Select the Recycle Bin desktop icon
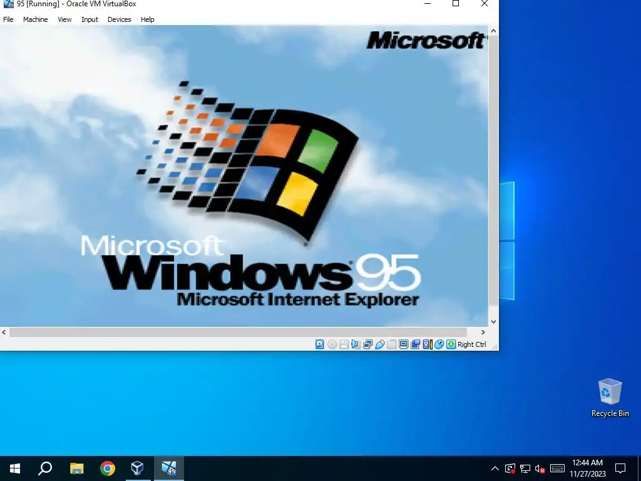641x481 pixels. 610,398
